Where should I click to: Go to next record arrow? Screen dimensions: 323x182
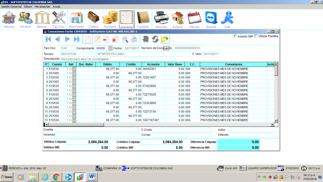pyautogui.click(x=67, y=39)
